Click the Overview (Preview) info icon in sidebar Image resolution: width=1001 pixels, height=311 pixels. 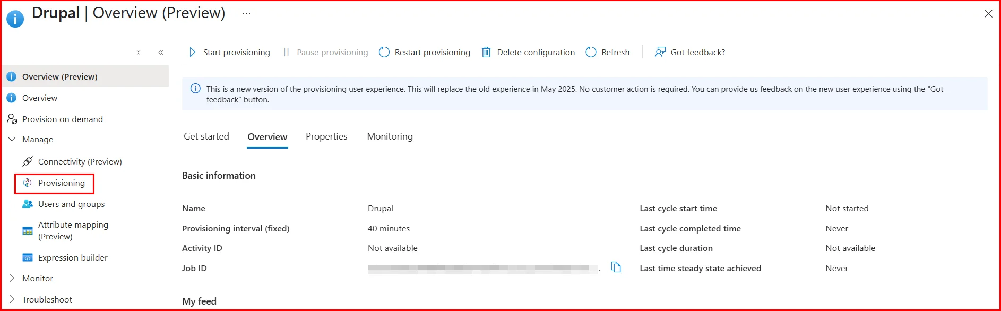11,76
